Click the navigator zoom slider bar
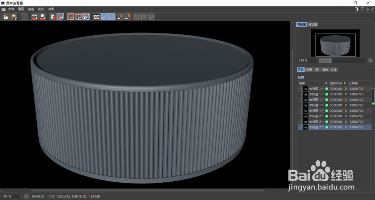375x200 pixels. pos(342,60)
